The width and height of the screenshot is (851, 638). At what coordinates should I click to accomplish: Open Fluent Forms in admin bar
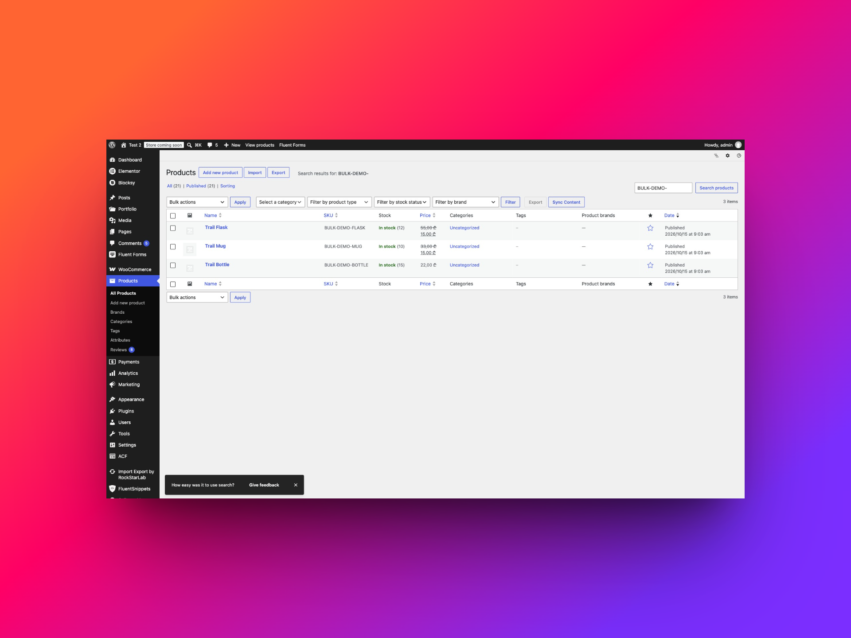coord(292,145)
